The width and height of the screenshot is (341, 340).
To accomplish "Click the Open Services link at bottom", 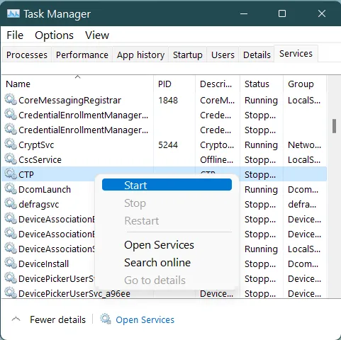I will [145, 320].
